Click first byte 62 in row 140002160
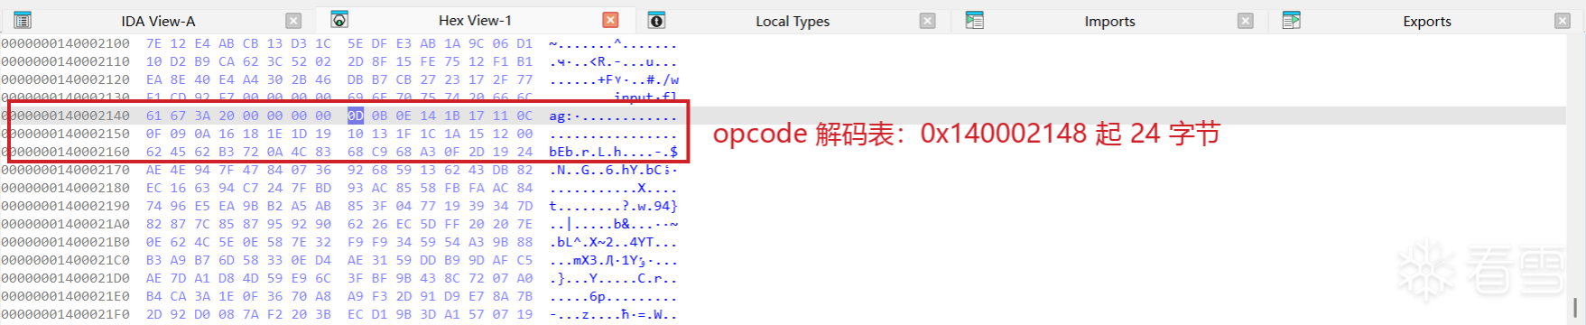Screen dimensions: 1586x325 click(x=154, y=152)
